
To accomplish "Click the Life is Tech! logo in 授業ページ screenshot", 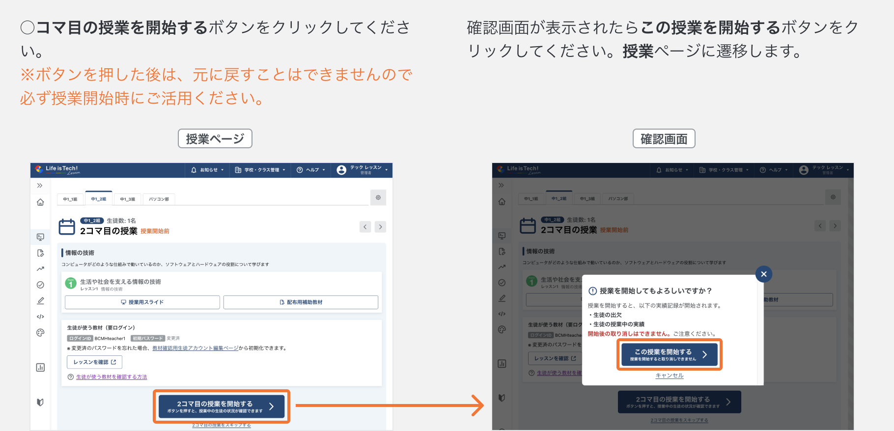I will point(57,169).
